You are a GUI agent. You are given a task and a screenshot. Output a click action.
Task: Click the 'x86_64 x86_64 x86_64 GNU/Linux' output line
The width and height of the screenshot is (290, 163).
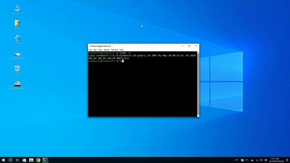coord(109,58)
